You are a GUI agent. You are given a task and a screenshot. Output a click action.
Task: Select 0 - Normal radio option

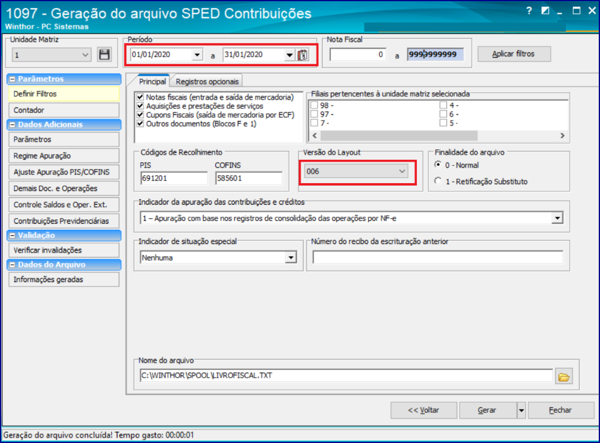click(438, 165)
